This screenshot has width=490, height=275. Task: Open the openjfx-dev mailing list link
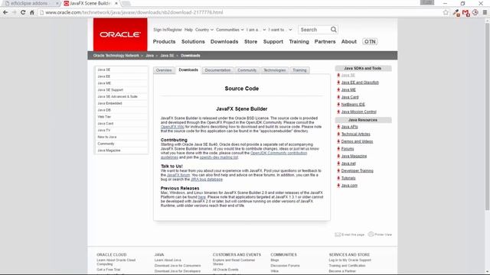(x=219, y=157)
